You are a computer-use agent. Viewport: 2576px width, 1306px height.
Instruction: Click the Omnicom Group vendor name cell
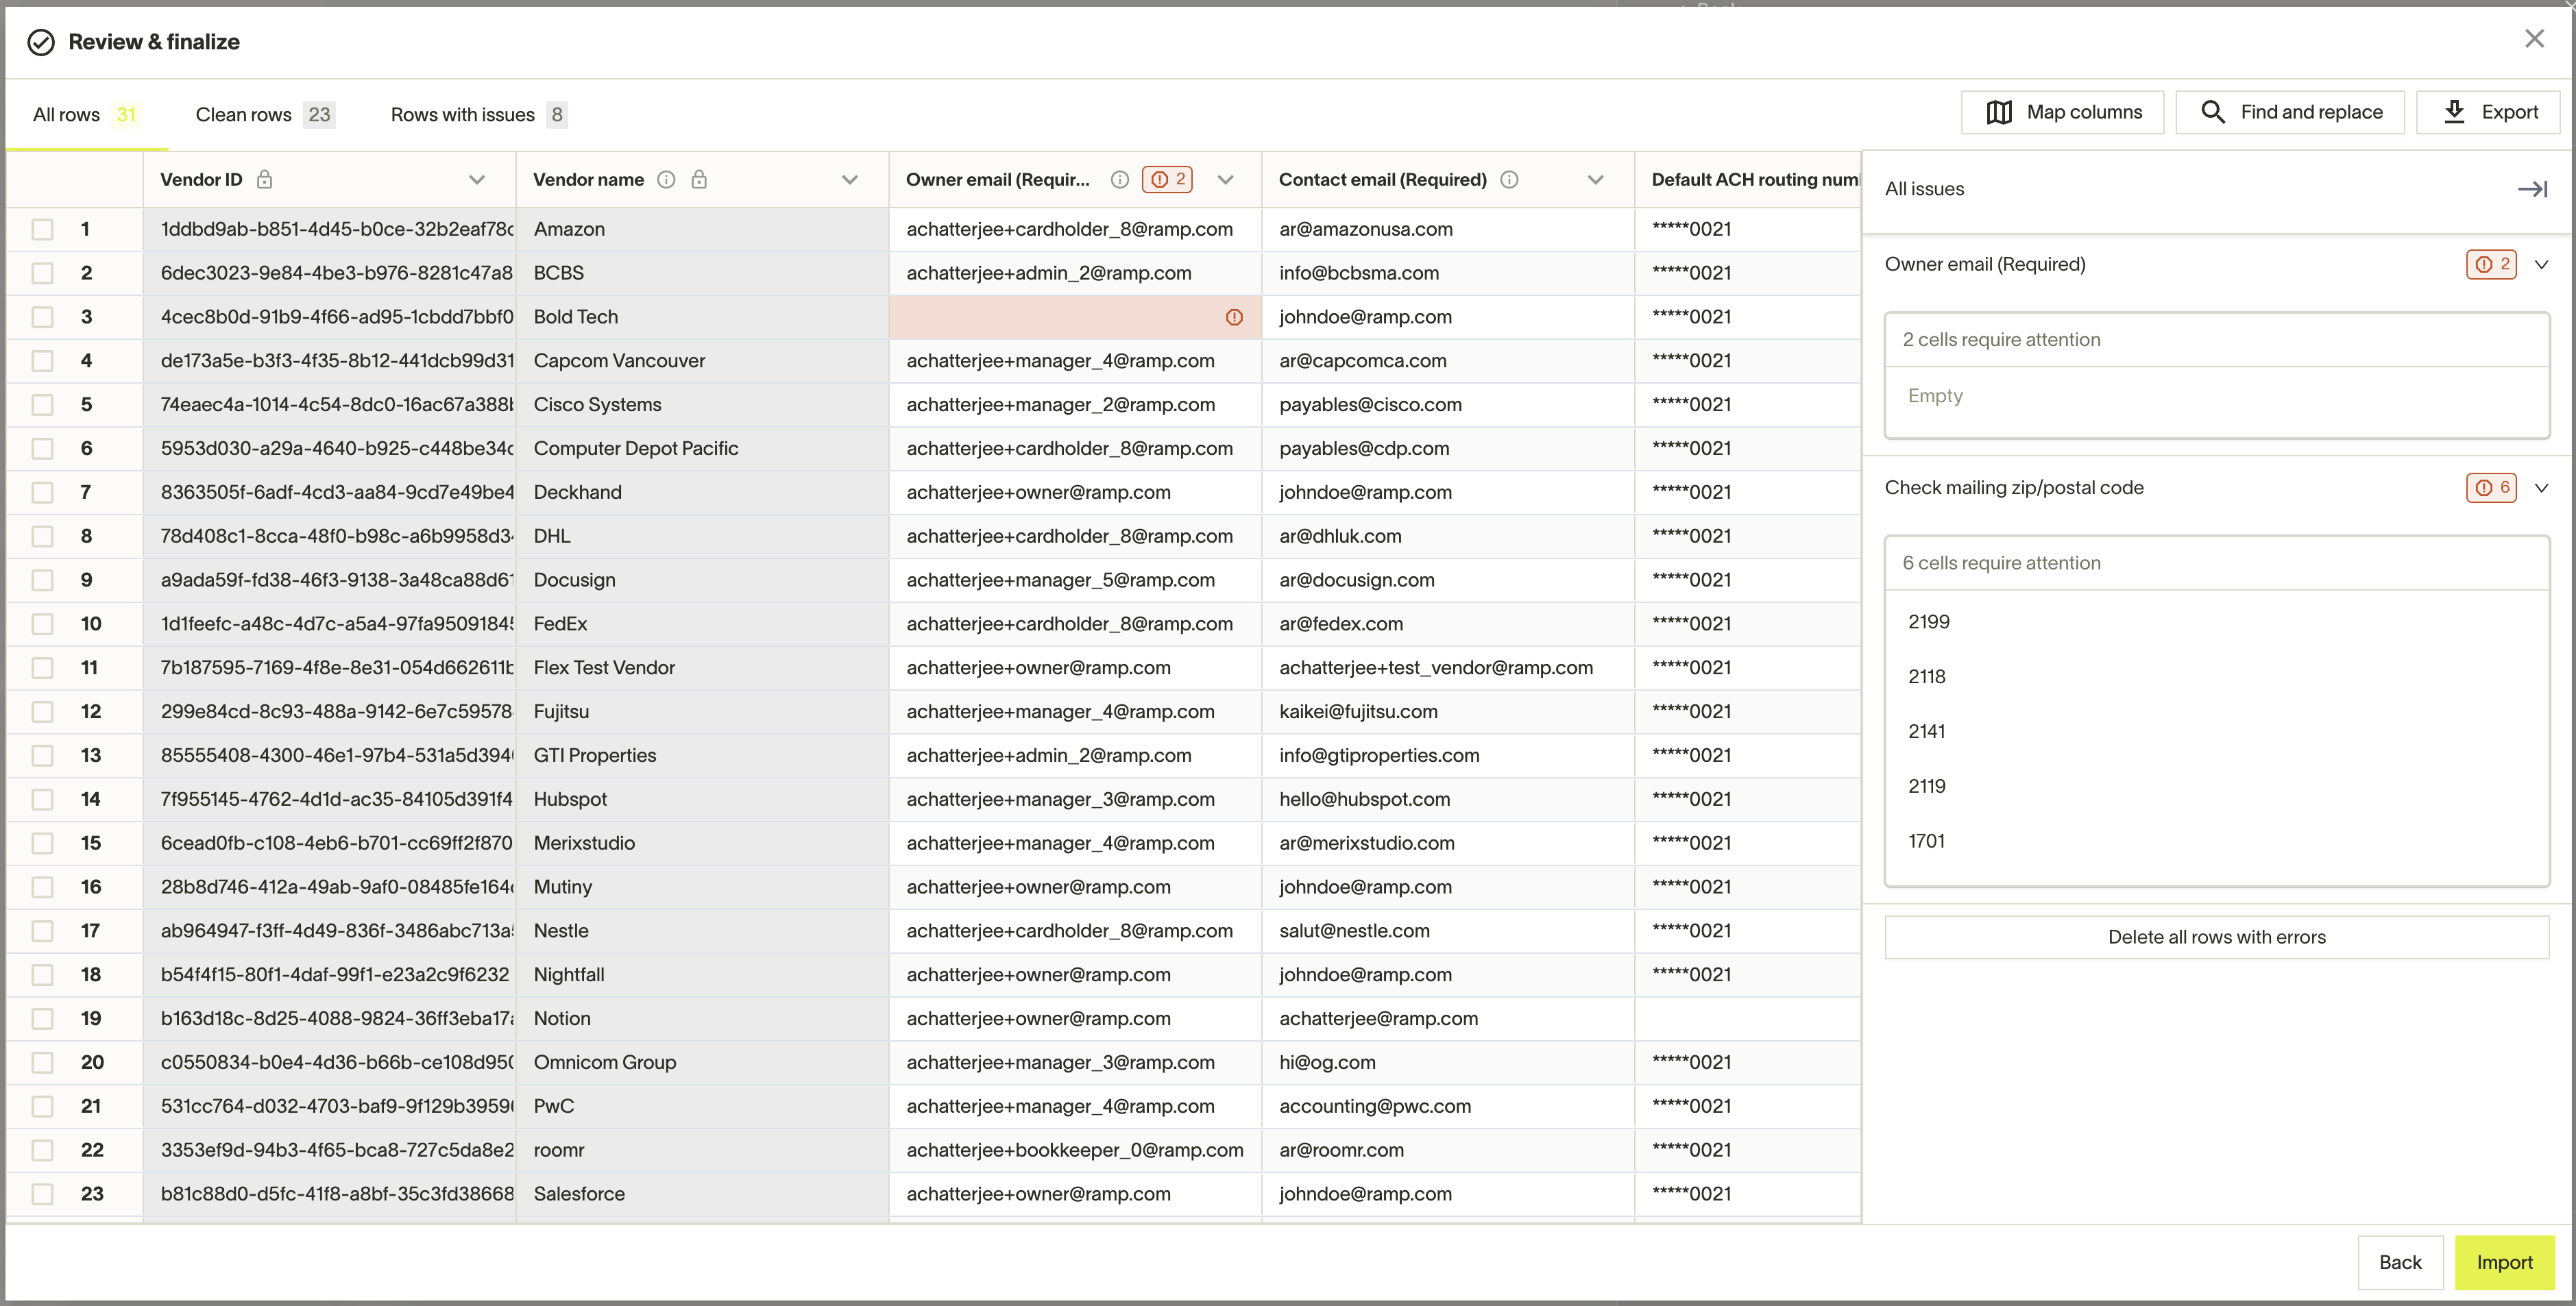click(702, 1062)
